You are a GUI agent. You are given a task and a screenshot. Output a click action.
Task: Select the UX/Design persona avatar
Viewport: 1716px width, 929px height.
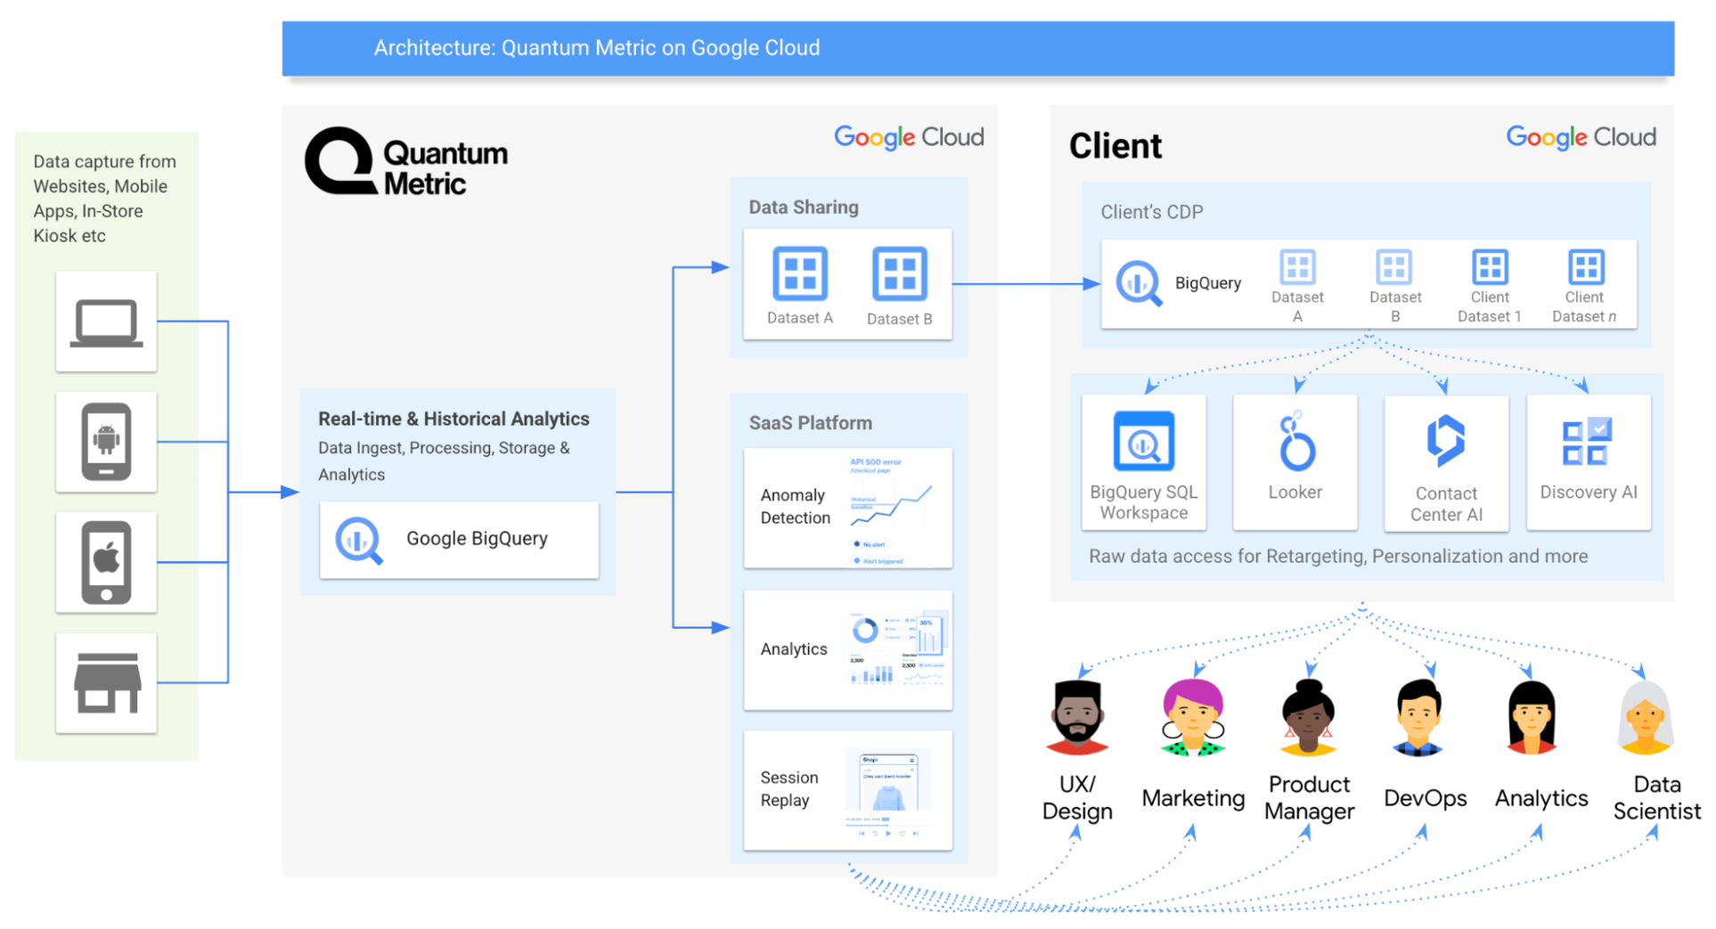[x=1077, y=717]
